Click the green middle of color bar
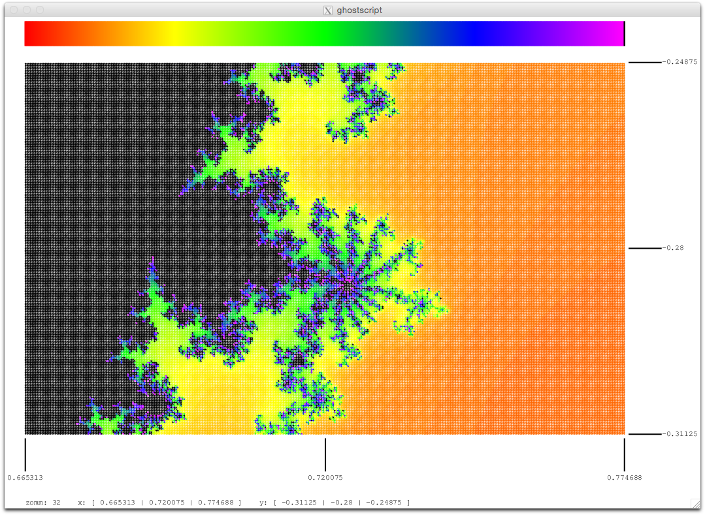 click(x=325, y=34)
